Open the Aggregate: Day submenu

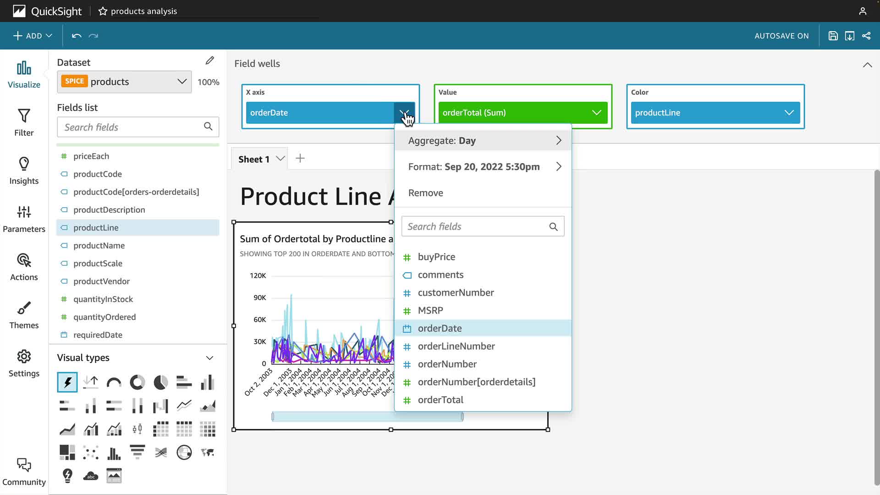(x=483, y=141)
